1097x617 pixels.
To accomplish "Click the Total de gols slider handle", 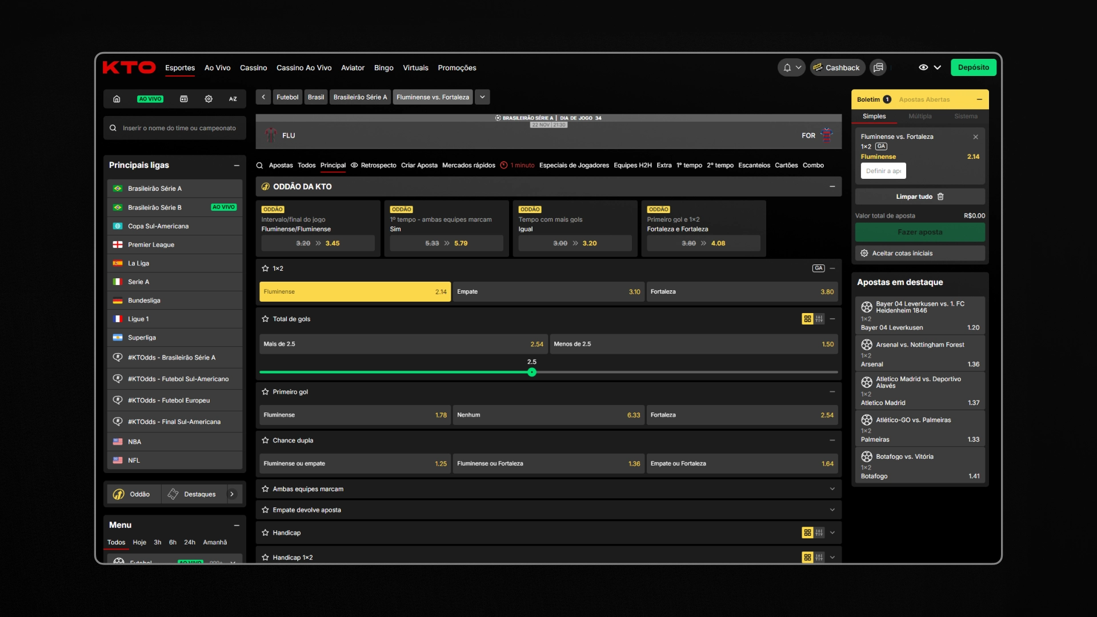I will pos(532,372).
